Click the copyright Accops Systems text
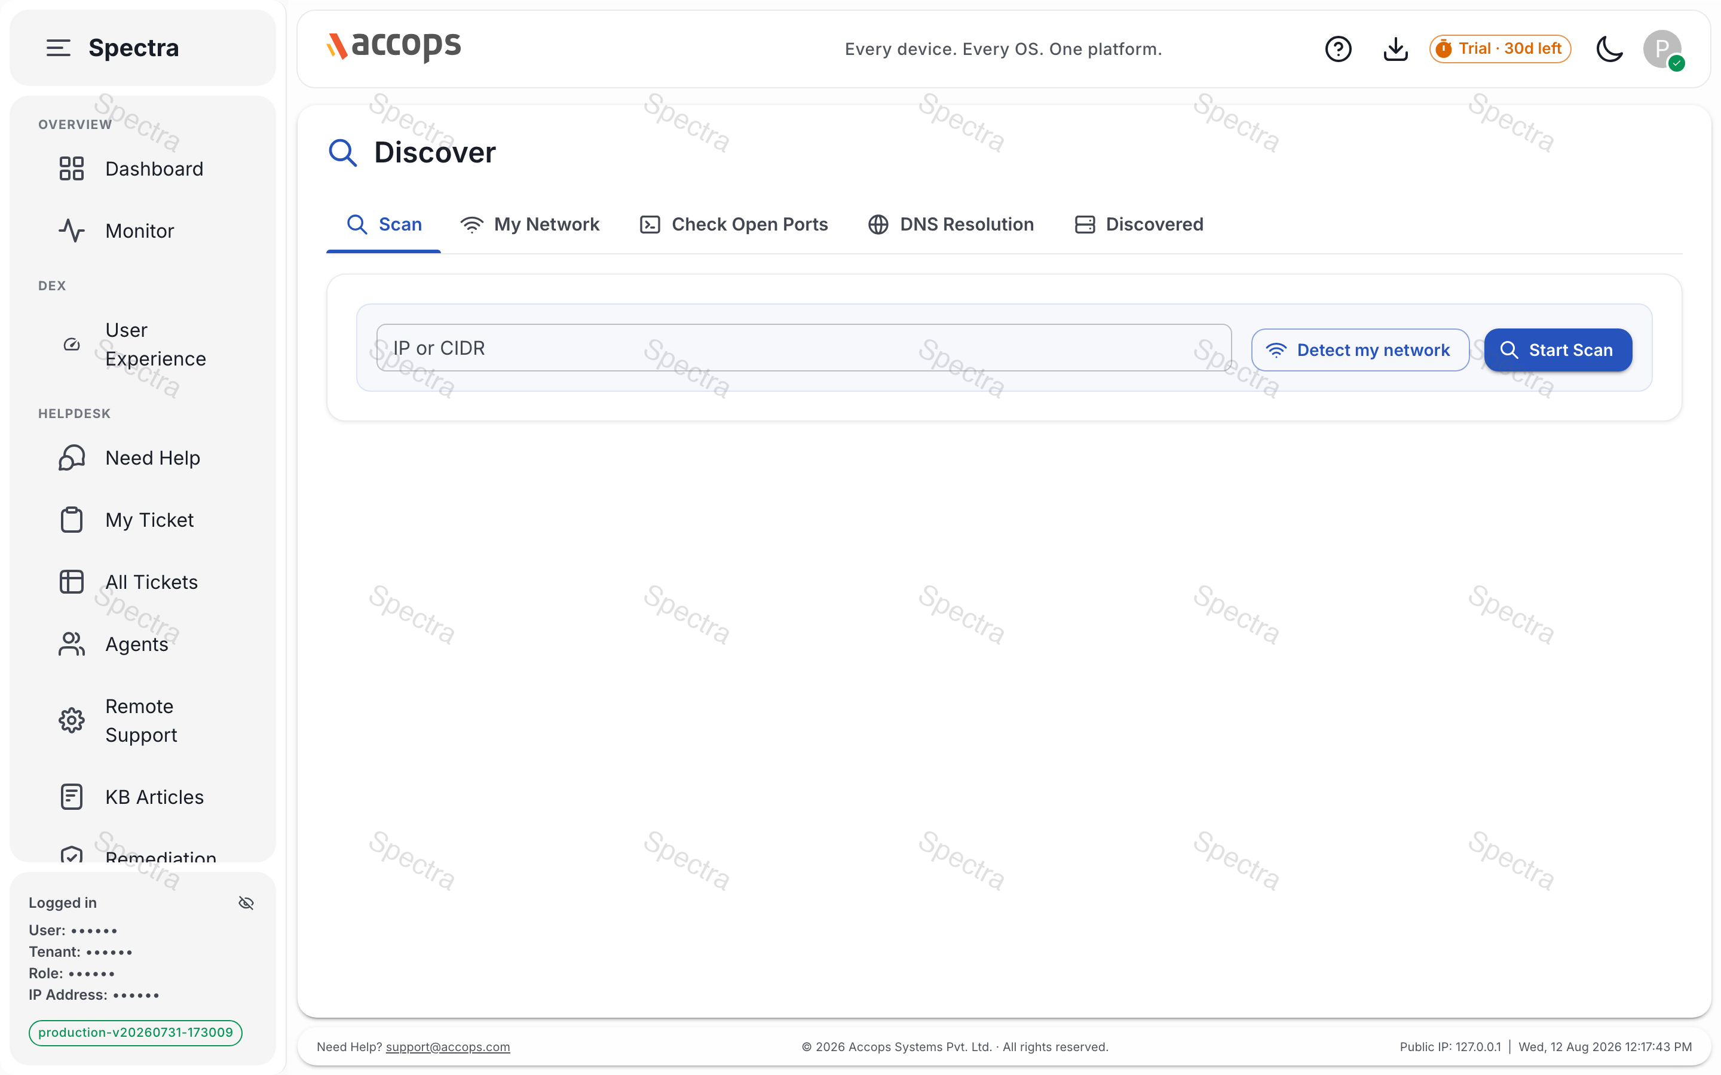 (x=955, y=1048)
